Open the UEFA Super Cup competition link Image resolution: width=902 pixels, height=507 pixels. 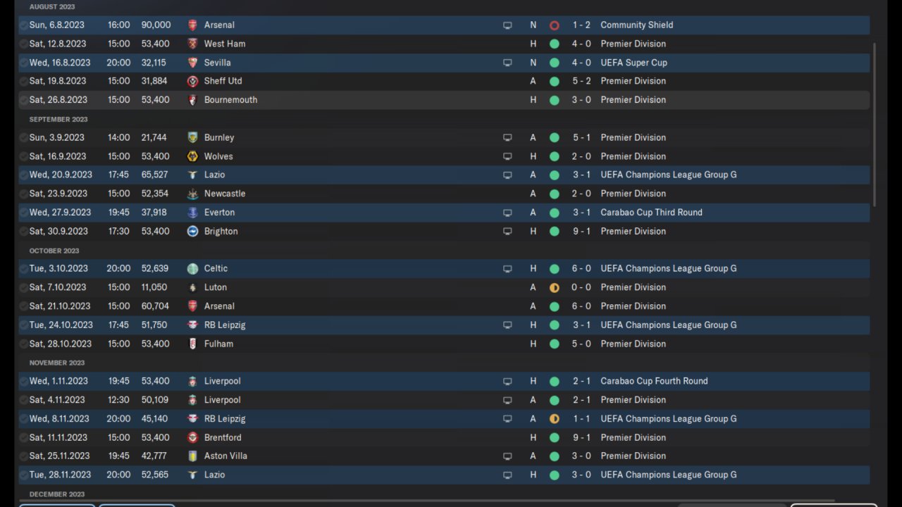(x=634, y=63)
